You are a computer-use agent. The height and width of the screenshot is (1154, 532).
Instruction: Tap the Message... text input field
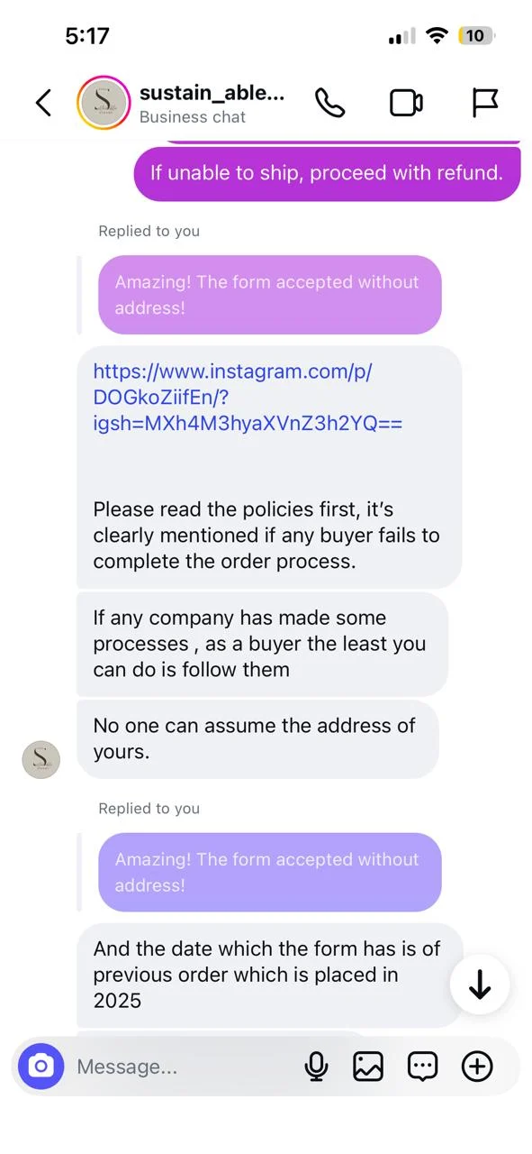185,1067
